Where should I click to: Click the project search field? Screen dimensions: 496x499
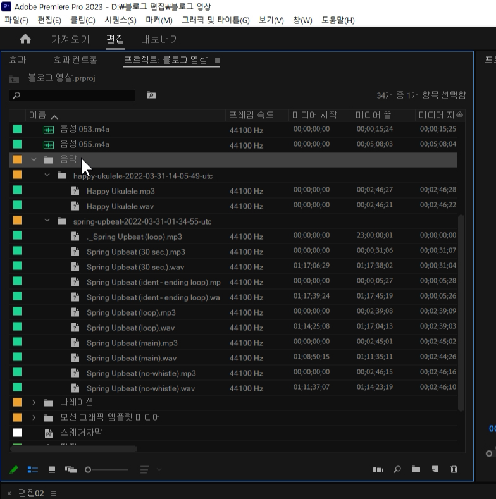coord(72,95)
